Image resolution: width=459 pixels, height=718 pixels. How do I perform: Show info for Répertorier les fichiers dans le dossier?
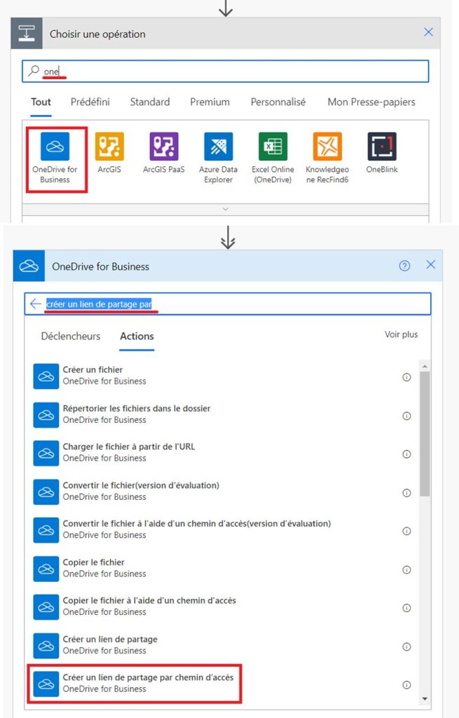(406, 416)
